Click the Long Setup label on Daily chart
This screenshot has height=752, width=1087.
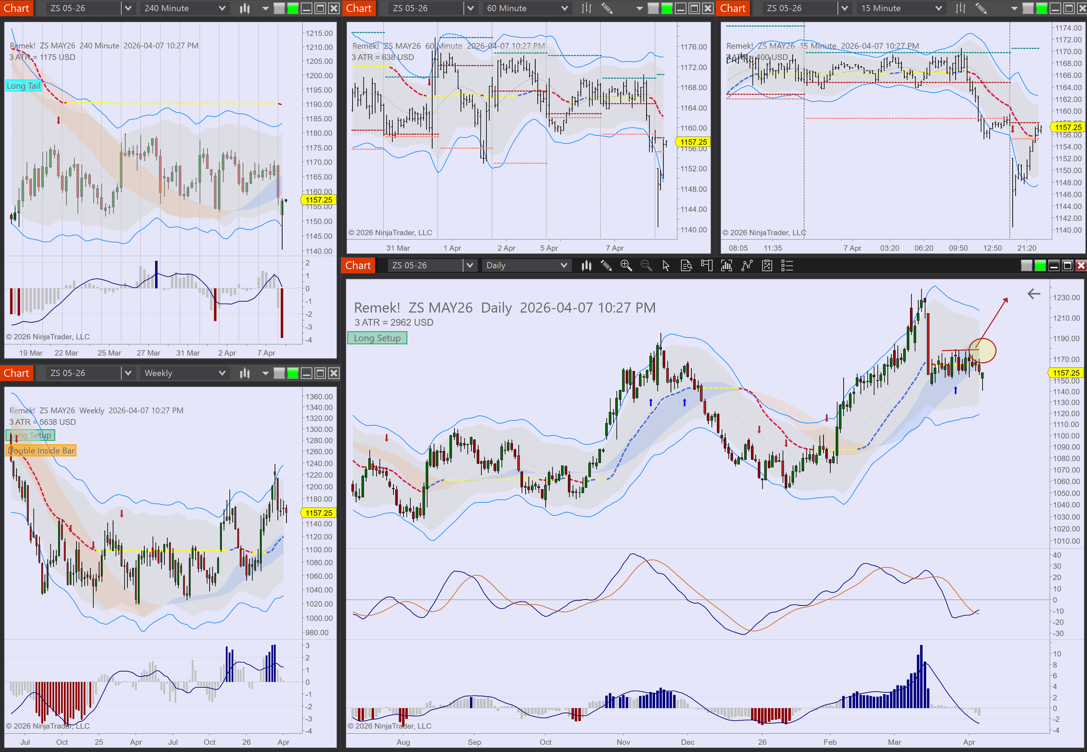point(377,338)
